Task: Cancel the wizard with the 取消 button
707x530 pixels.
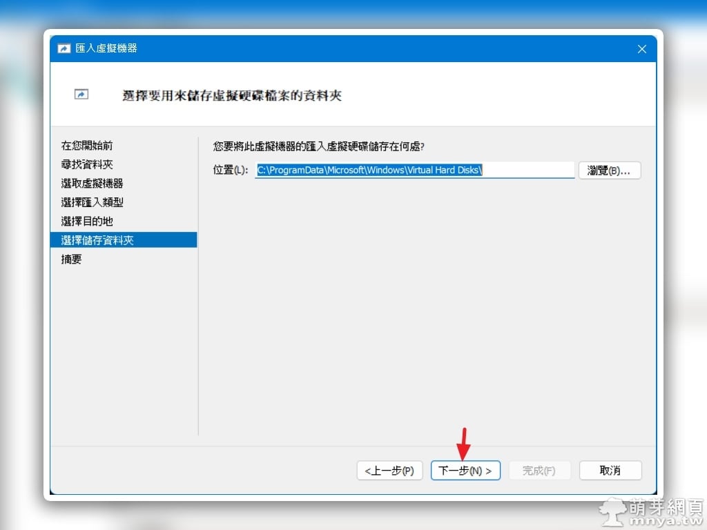Action: 610,471
